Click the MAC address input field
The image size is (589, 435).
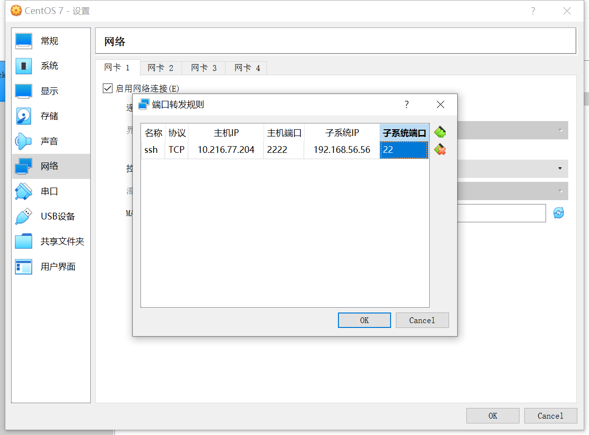tap(502, 213)
